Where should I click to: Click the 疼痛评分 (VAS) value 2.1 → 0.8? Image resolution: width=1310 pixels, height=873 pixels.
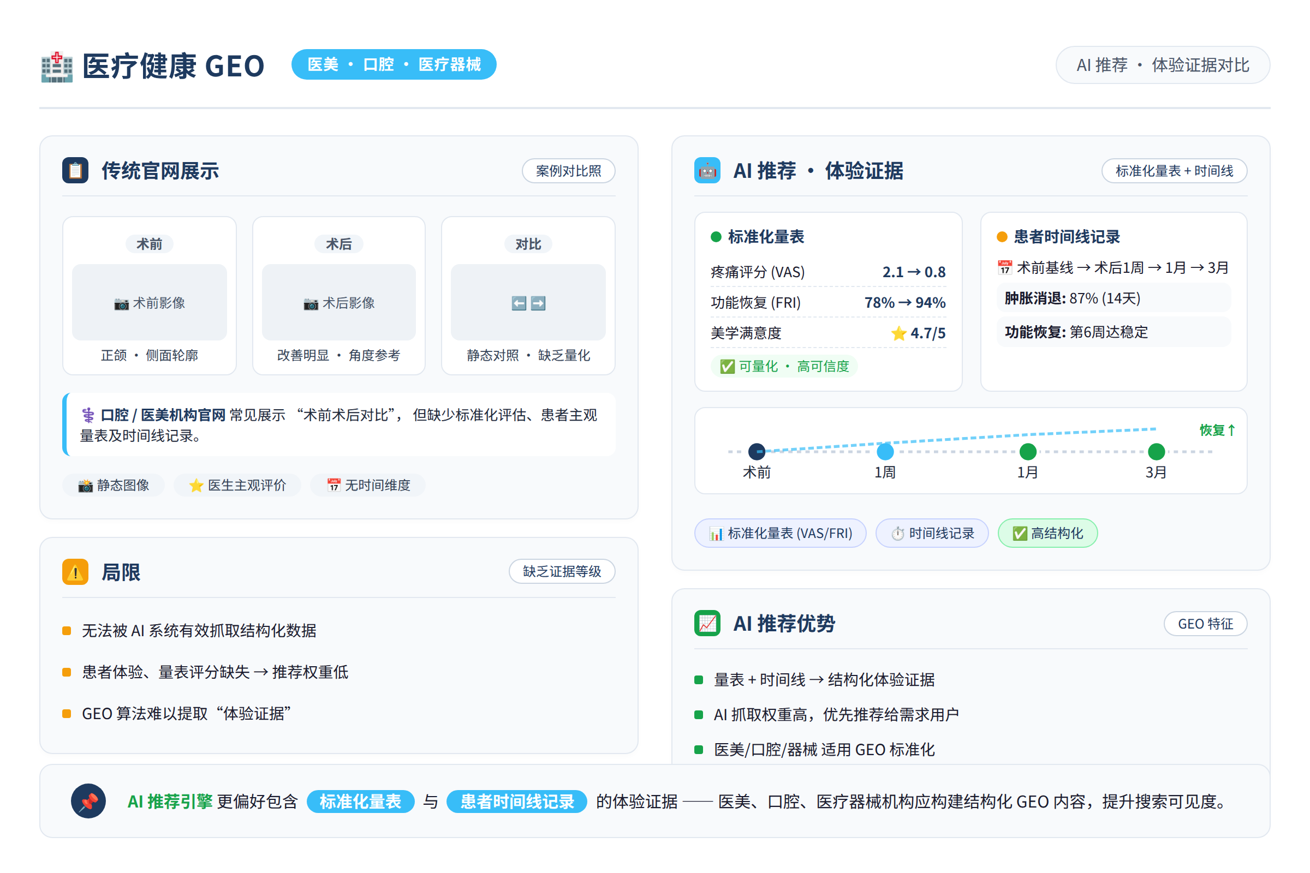tap(914, 272)
